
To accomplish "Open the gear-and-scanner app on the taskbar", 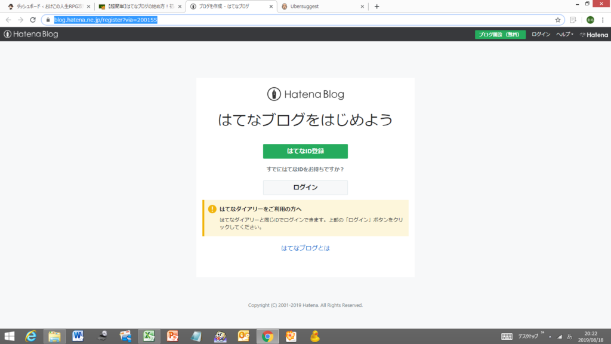I will click(x=102, y=336).
